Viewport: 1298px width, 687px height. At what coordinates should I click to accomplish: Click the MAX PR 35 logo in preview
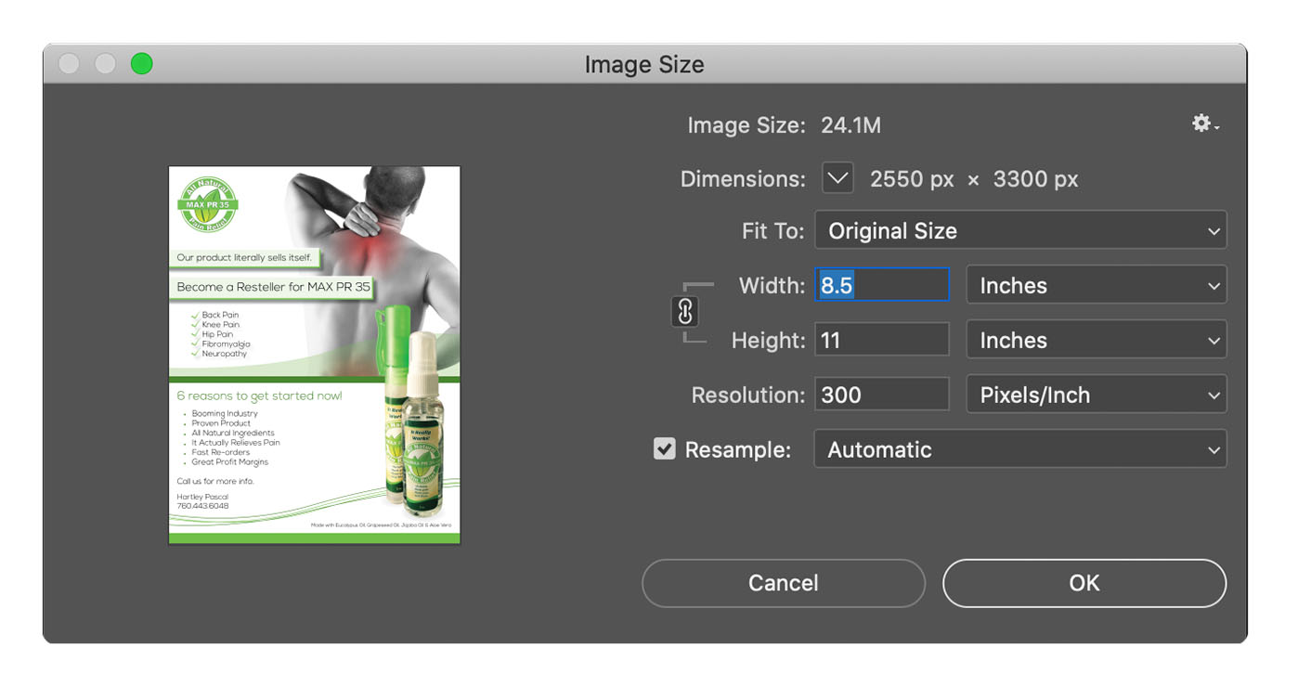point(208,204)
